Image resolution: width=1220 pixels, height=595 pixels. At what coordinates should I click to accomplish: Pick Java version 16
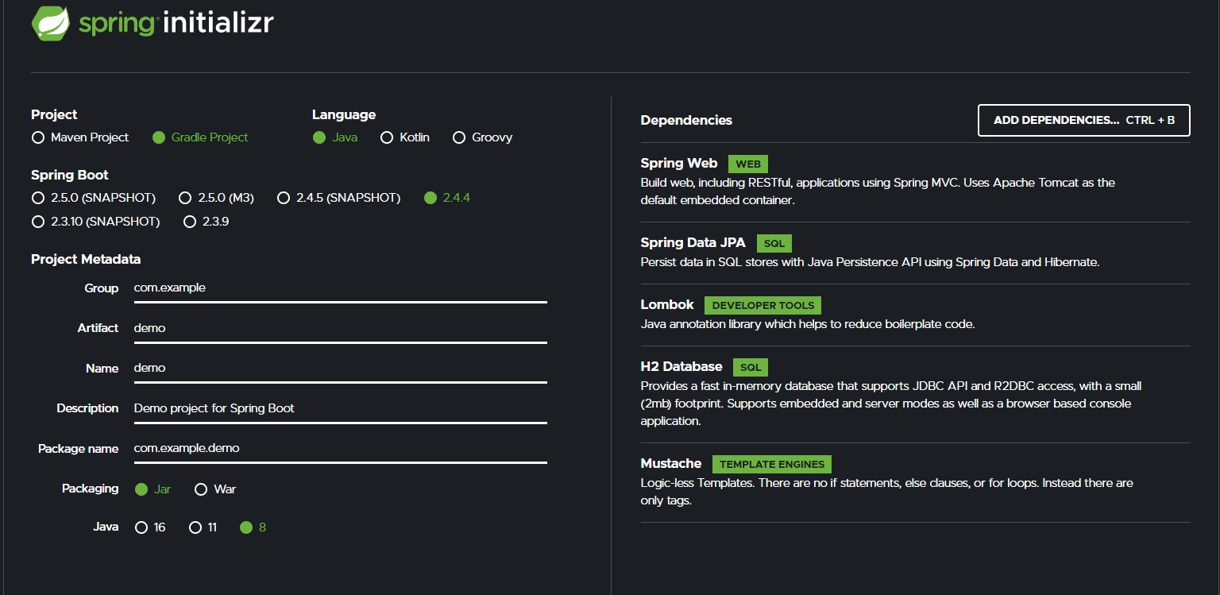[x=141, y=527]
